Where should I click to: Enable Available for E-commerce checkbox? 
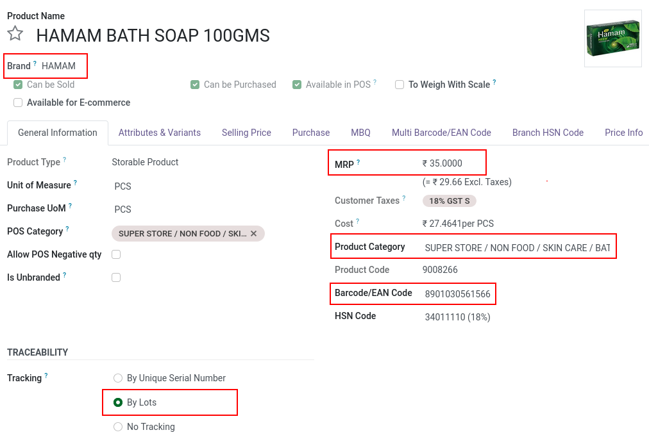point(18,103)
